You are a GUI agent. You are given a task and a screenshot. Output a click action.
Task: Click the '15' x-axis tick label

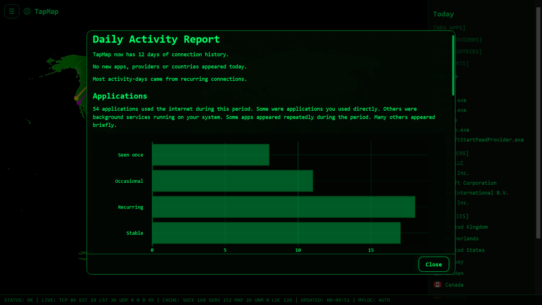pos(371,250)
